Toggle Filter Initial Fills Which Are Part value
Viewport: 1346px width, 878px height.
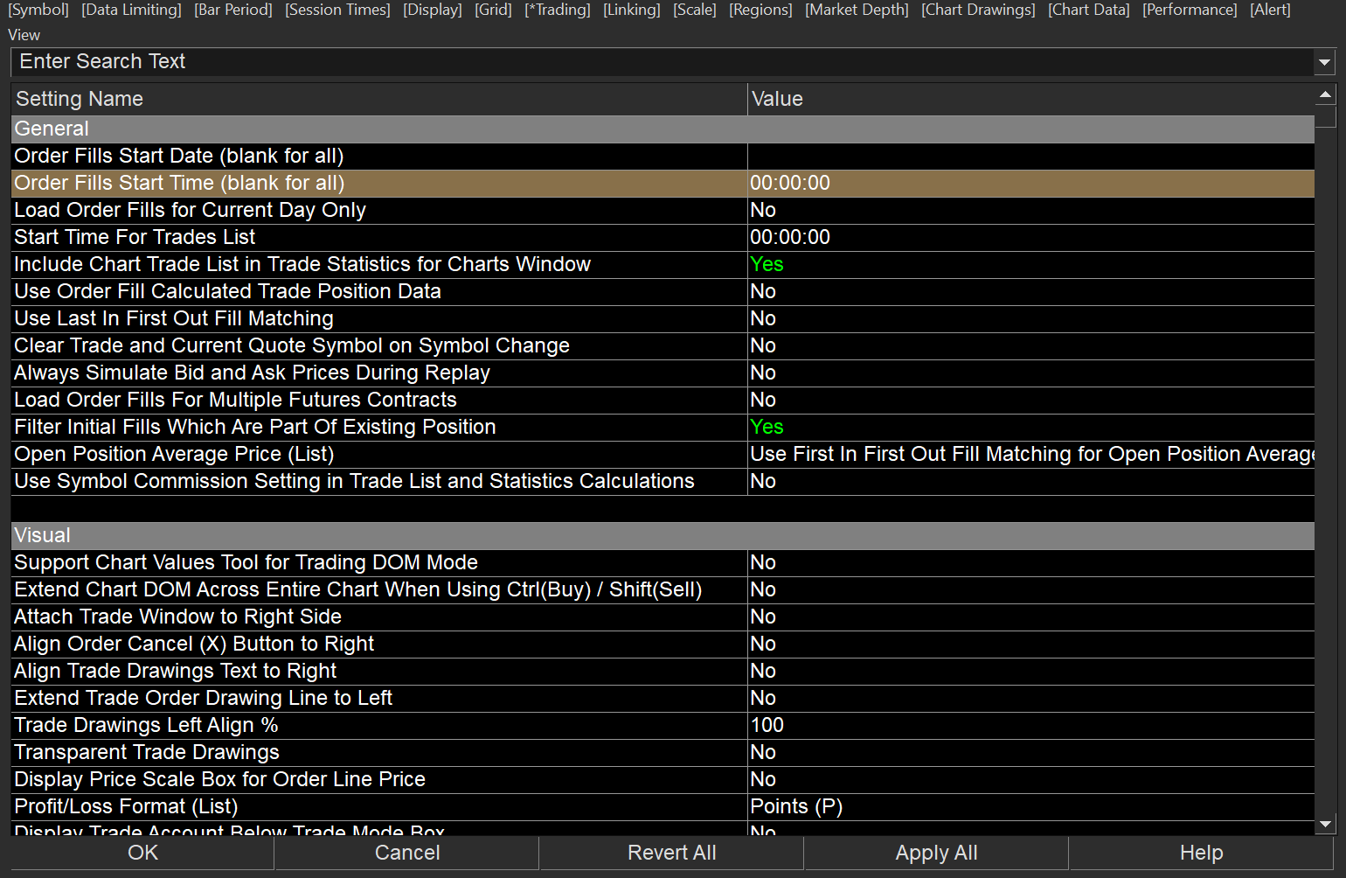tap(1031, 427)
